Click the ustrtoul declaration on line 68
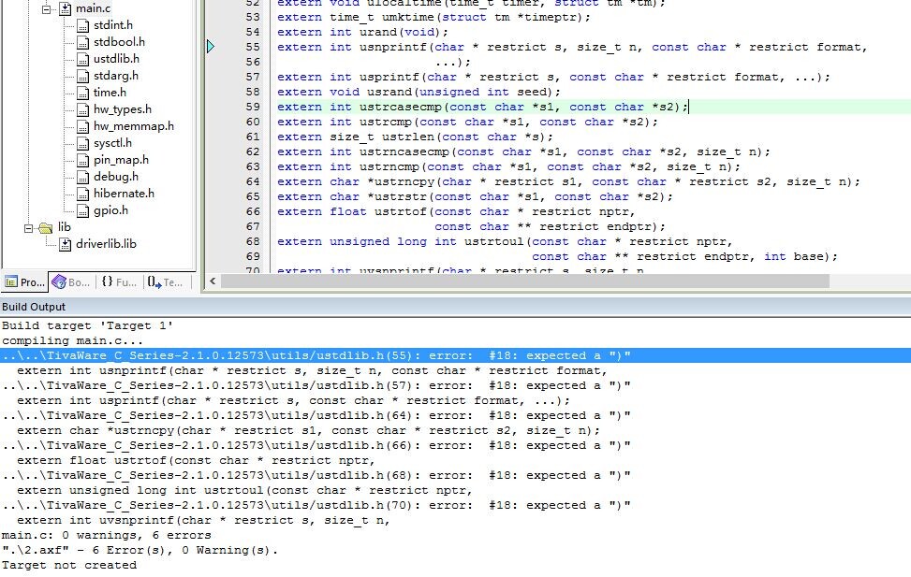Viewport: 911px width, 577px height. (x=505, y=241)
